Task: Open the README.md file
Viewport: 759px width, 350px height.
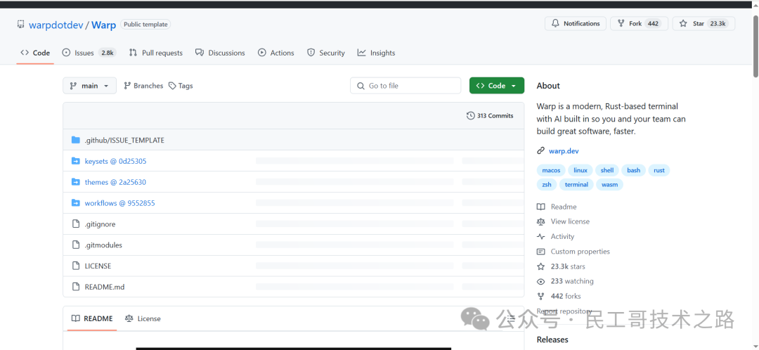Action: click(x=105, y=287)
